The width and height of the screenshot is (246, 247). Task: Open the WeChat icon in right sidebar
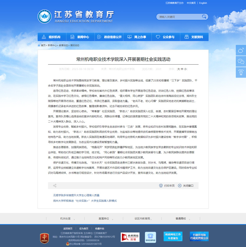click(x=241, y=61)
